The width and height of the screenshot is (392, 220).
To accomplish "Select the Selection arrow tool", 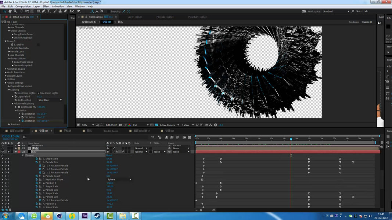I will (4, 11).
